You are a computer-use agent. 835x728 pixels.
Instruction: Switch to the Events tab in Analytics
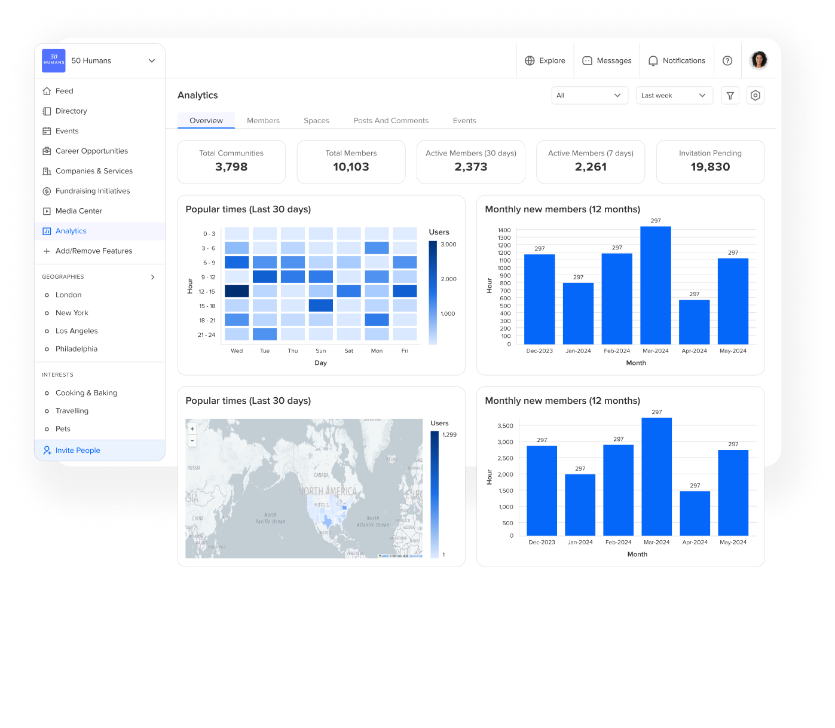(x=464, y=120)
